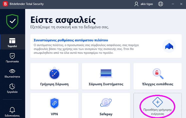Viewport: 186px width, 118px height.
Task: Open the Ιδιωτικότητα privacy section
Action: tap(12, 73)
